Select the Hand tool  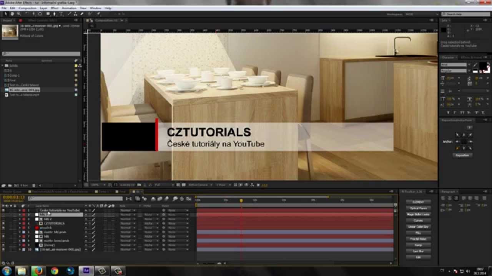pyautogui.click(x=12, y=14)
